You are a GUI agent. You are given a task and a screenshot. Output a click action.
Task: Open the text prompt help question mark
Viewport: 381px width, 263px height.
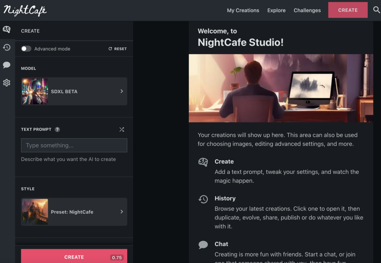click(57, 130)
